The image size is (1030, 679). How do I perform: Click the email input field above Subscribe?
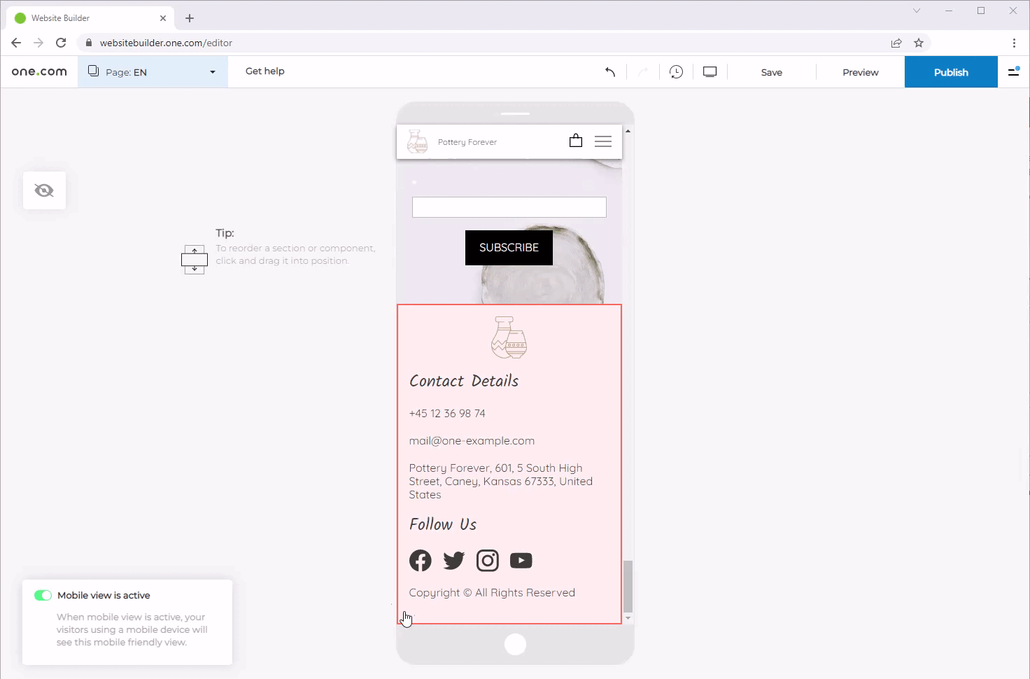click(509, 207)
